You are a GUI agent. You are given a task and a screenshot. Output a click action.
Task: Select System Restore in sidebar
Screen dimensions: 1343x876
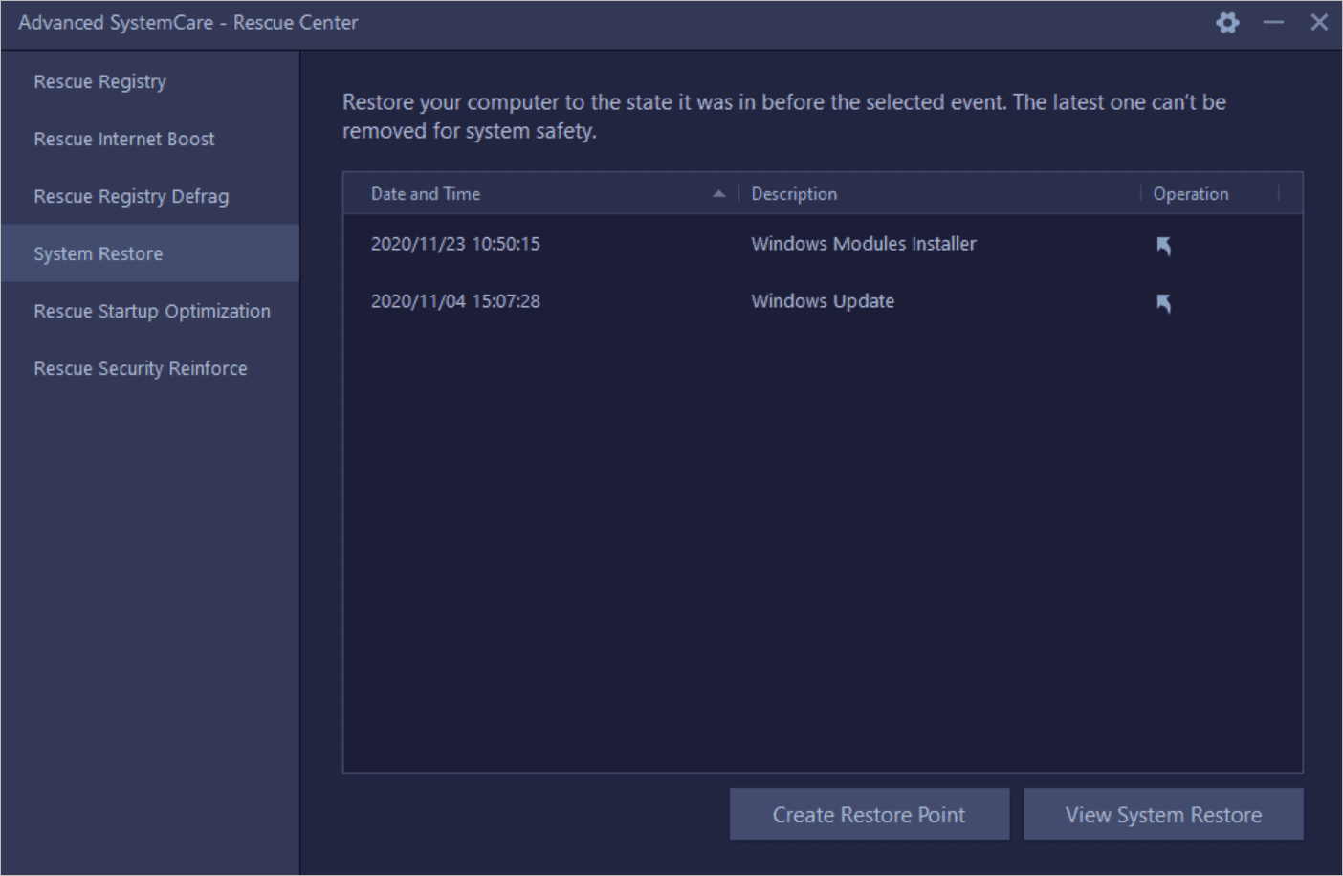(150, 253)
